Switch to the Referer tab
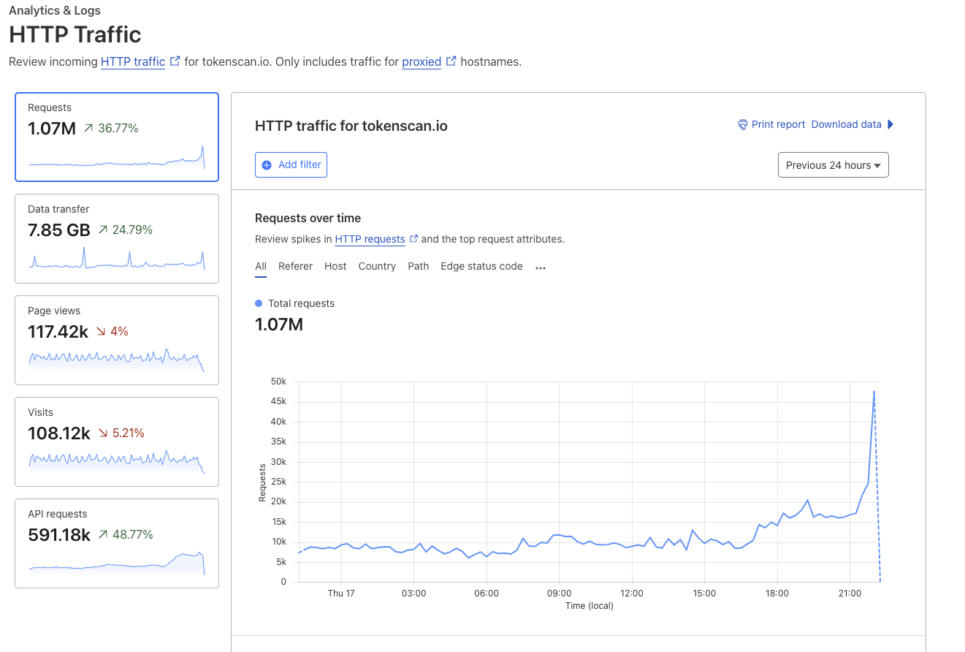Screen dimensions: 965x652 295,266
